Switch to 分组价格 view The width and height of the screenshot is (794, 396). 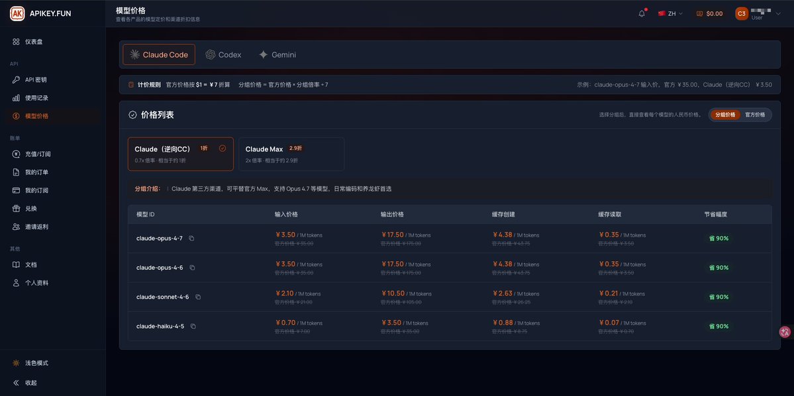pos(725,115)
